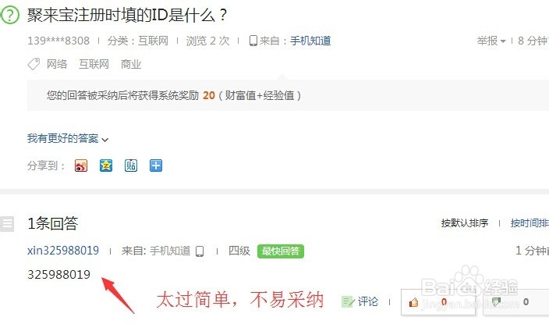
Task: Open the 举报 report dropdown
Action: [491, 41]
